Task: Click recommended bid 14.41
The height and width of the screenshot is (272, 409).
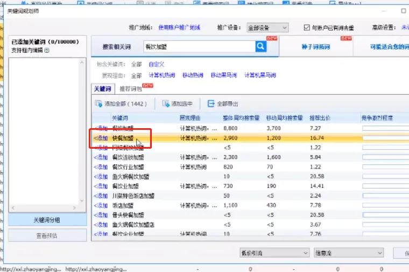Action: point(317,186)
